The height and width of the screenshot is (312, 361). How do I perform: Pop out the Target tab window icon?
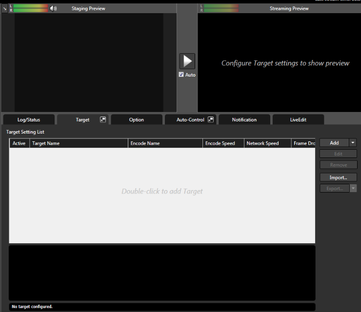(102, 119)
